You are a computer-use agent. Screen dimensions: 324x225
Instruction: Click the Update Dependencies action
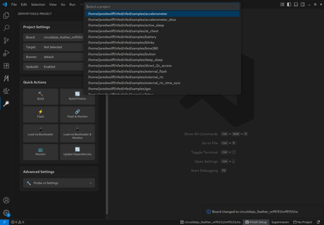(78, 152)
